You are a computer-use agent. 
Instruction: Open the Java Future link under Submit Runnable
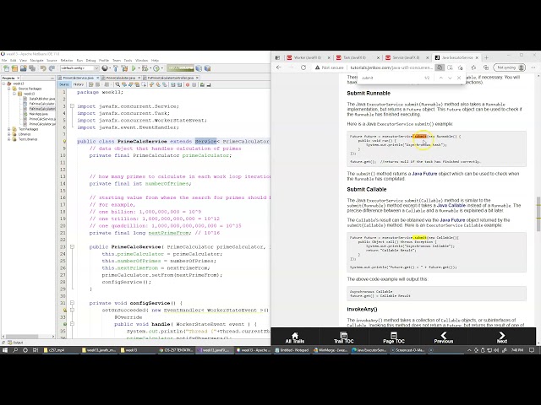pos(424,174)
